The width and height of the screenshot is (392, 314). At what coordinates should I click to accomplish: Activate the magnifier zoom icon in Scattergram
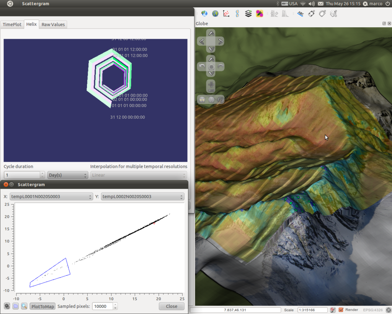[24, 306]
